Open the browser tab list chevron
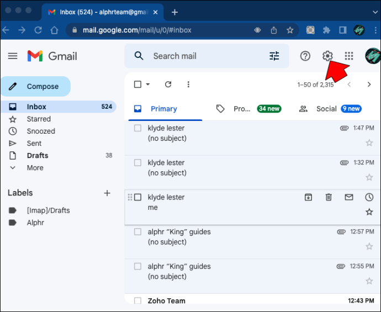381x312 pixels. click(375, 12)
